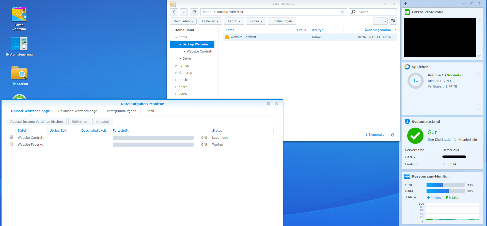The image size is (487, 226).
Task: Click home in the path breadcrumb
Action: coord(207,12)
